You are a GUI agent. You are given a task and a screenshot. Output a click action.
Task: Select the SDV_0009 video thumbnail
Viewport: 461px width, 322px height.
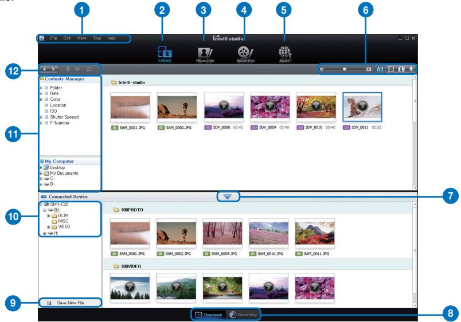point(270,107)
